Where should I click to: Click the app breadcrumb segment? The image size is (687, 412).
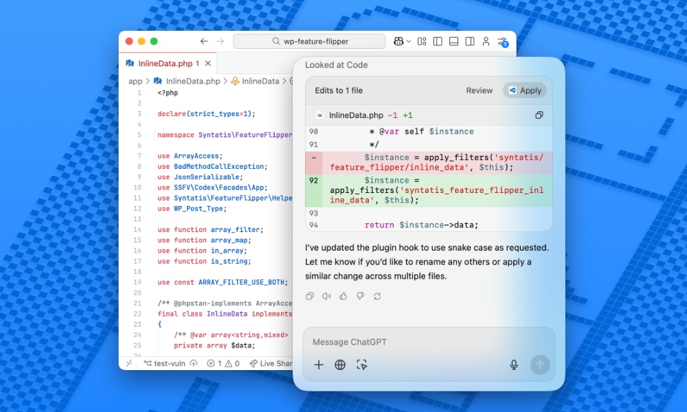coord(135,81)
